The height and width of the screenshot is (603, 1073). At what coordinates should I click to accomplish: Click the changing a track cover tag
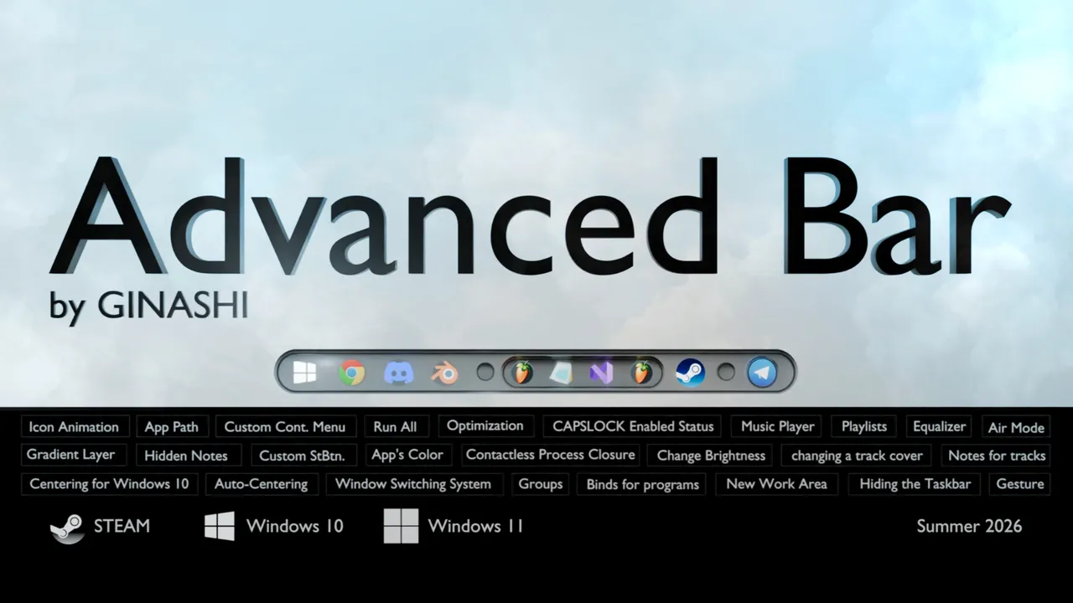(857, 456)
